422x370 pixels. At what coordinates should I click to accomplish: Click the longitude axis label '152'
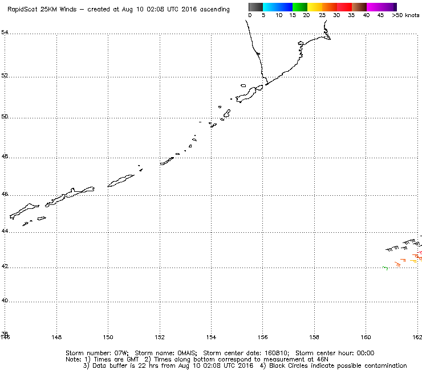tap(160, 337)
